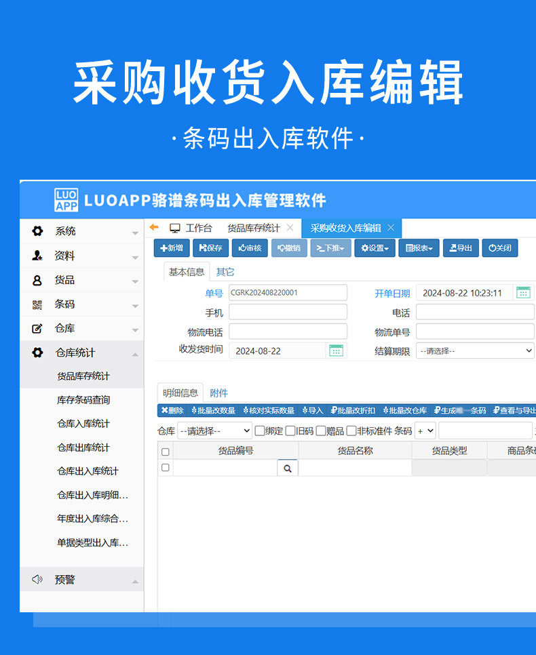This screenshot has height=655, width=536.
Task: Click the LUOAPP logo icon
Action: (x=66, y=200)
